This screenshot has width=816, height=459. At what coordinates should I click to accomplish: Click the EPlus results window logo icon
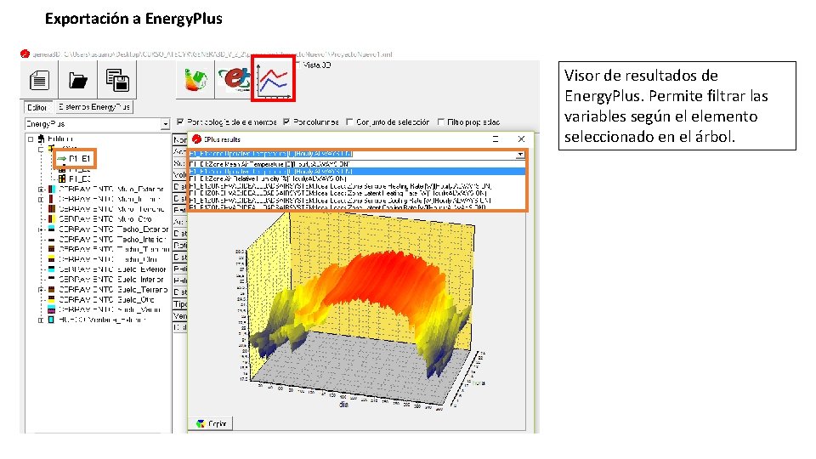(196, 139)
